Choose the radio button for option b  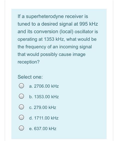(x=21, y=96)
